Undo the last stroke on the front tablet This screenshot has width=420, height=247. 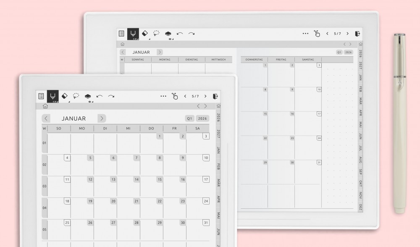pyautogui.click(x=99, y=96)
